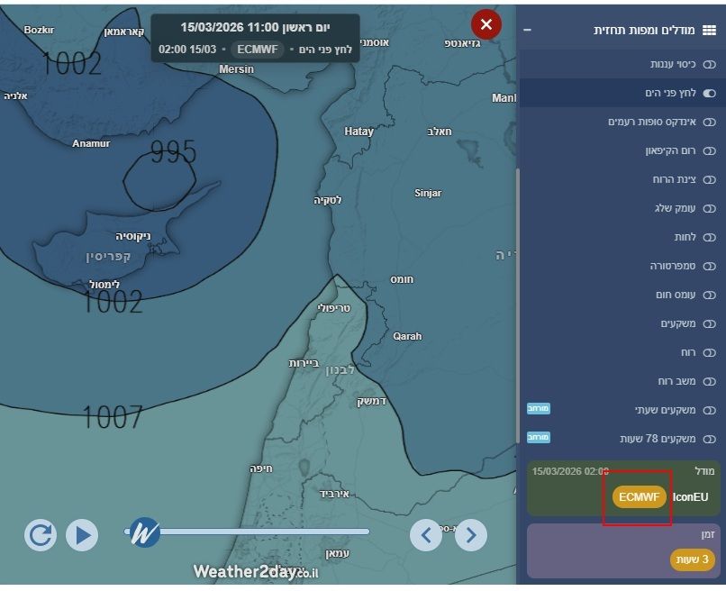
Task: Enable the משקעים 78 שעות layer
Action: click(709, 439)
